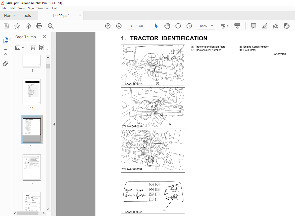The image size is (295, 216).
Task: Click the thumbnails vertical scrollbar handle
Action: coord(48,66)
